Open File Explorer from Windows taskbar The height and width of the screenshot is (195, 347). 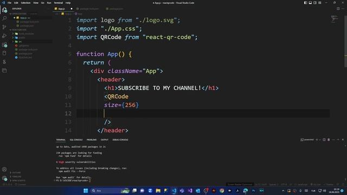coord(158,191)
